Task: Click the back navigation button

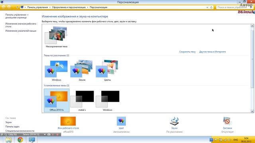Action: [4, 7]
